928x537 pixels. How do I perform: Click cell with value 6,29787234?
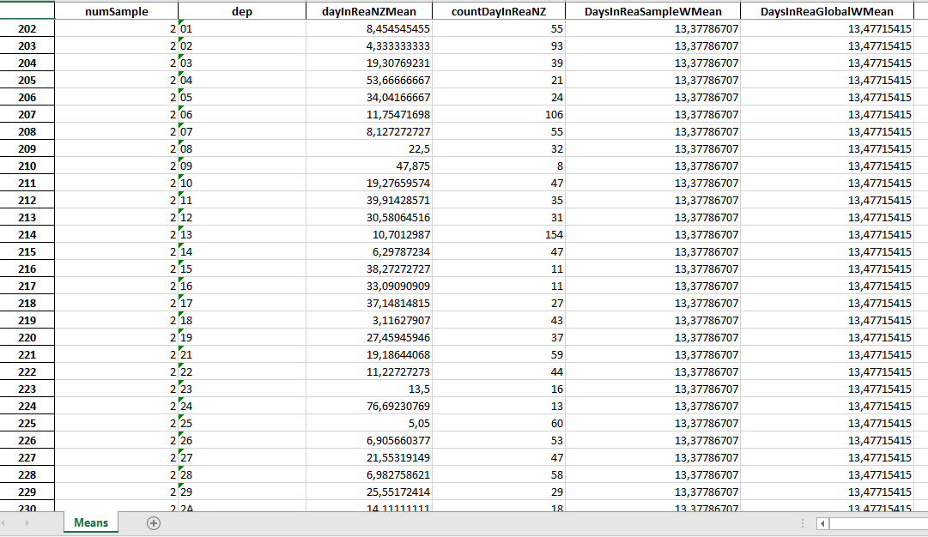pyautogui.click(x=369, y=252)
